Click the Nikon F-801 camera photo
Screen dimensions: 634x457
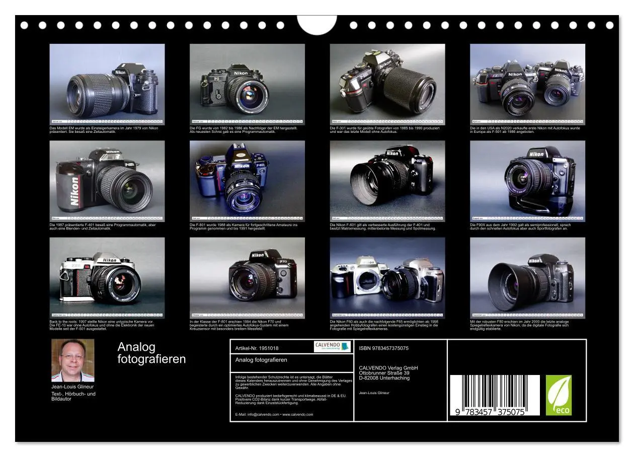point(247,181)
